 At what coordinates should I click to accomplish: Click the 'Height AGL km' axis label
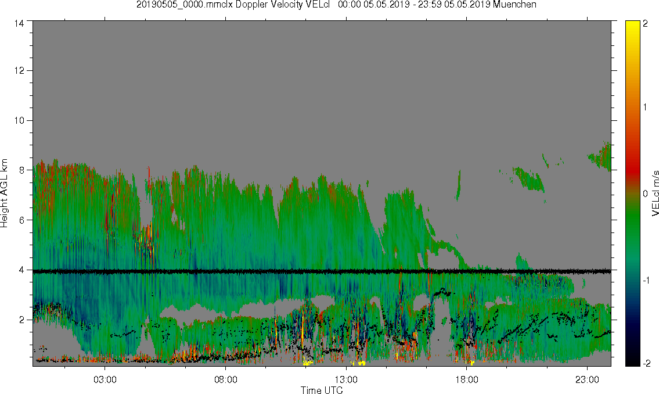[x=4, y=194]
